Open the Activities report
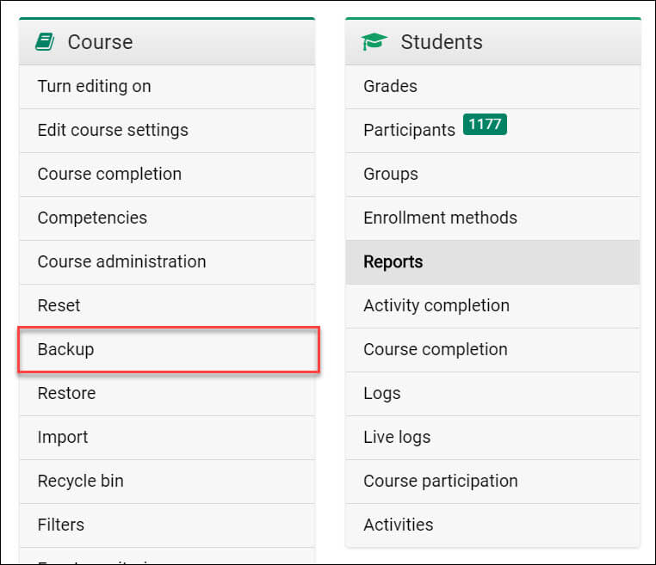The width and height of the screenshot is (656, 565). click(x=492, y=525)
